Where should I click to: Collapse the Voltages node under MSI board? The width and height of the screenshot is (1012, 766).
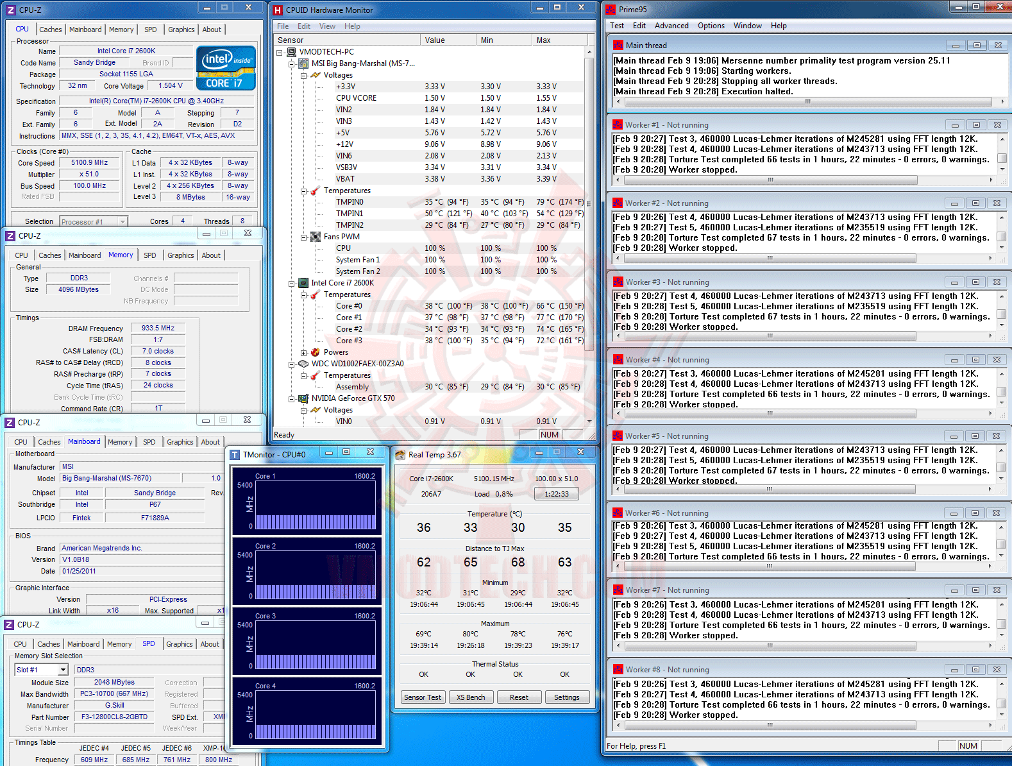coord(304,75)
